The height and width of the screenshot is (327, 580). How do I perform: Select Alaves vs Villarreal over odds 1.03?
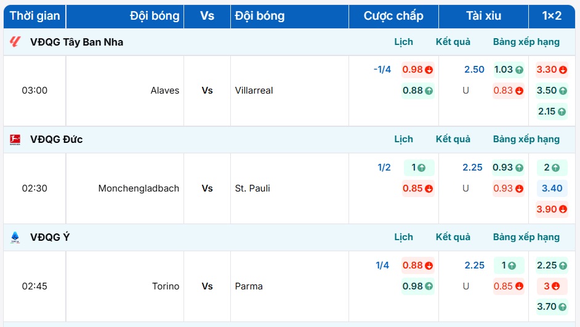508,70
